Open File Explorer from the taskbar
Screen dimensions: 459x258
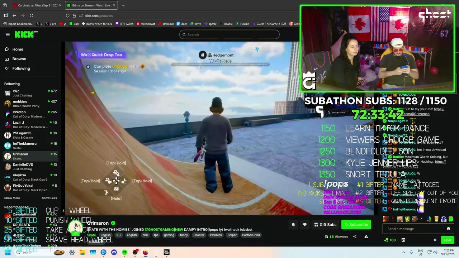coord(82,252)
